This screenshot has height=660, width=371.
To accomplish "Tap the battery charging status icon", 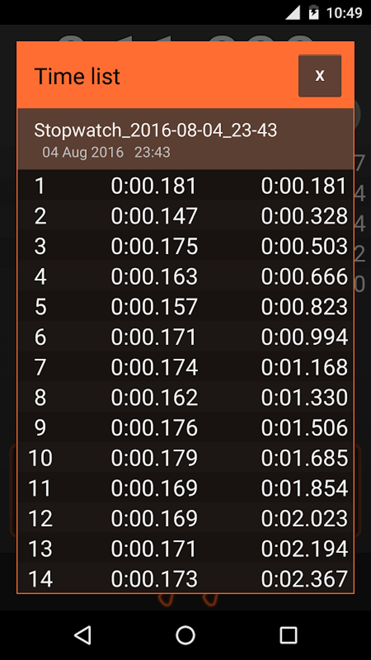I will [x=314, y=13].
